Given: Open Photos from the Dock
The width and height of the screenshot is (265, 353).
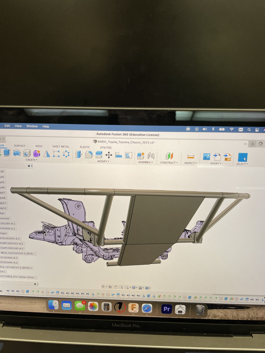Looking at the screenshot, I should (93, 306).
